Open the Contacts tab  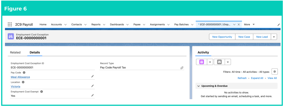(x=77, y=24)
